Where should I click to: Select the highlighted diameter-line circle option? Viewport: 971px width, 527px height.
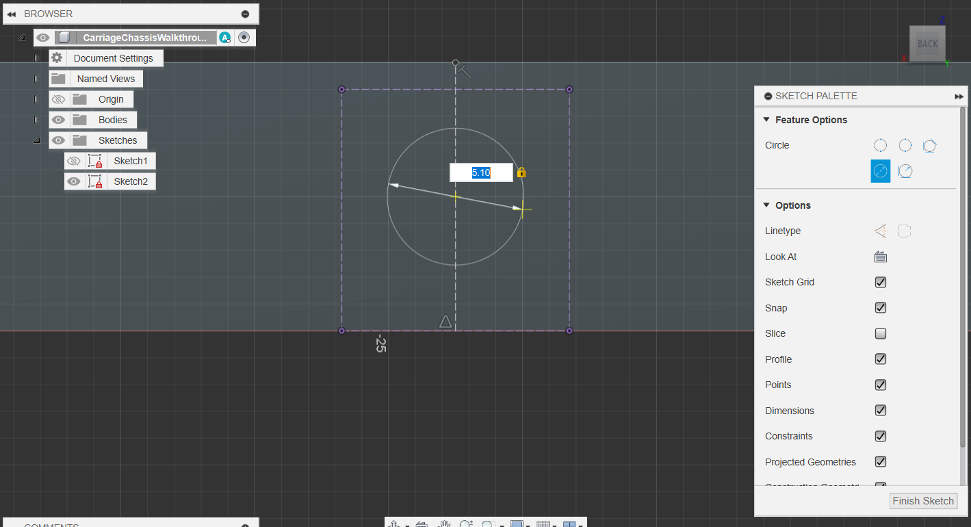point(881,171)
